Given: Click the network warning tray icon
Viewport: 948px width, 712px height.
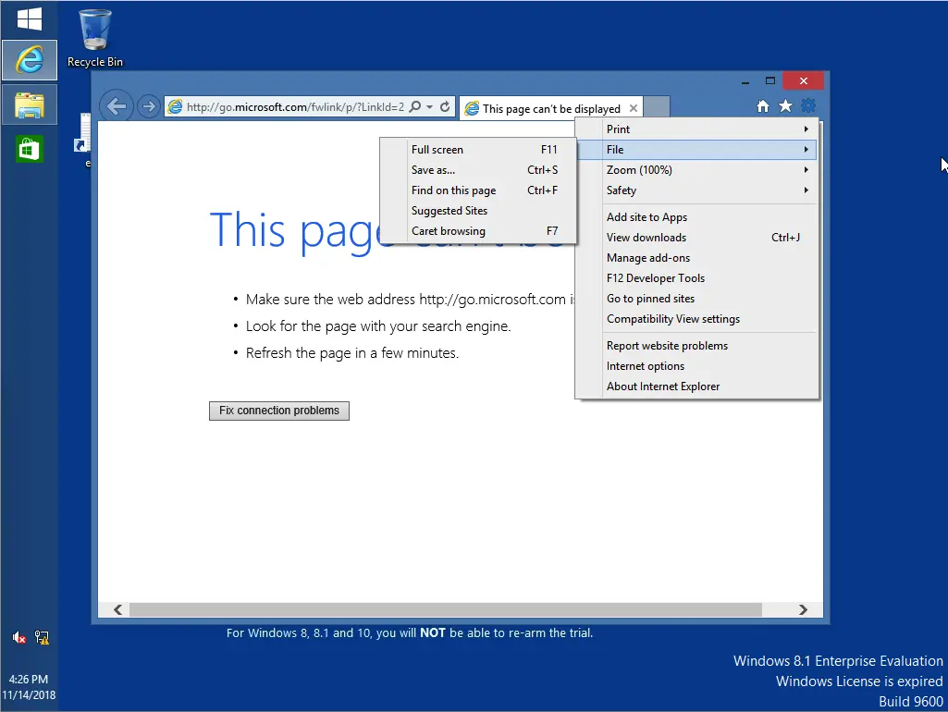Looking at the screenshot, I should (x=42, y=638).
